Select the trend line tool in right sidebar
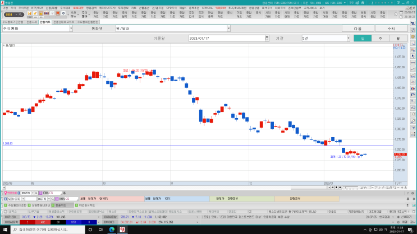This screenshot has height=234, width=417. tap(413, 69)
